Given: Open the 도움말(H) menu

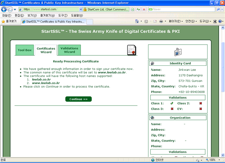Looking at the screenshot, I should (x=77, y=16).
